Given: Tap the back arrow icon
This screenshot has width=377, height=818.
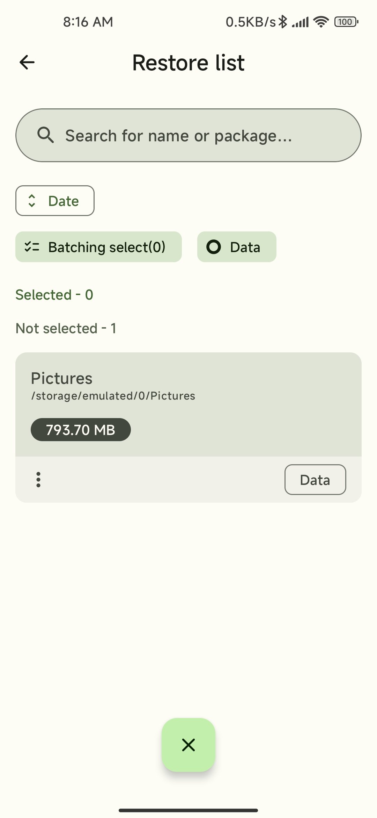Looking at the screenshot, I should 27,63.
